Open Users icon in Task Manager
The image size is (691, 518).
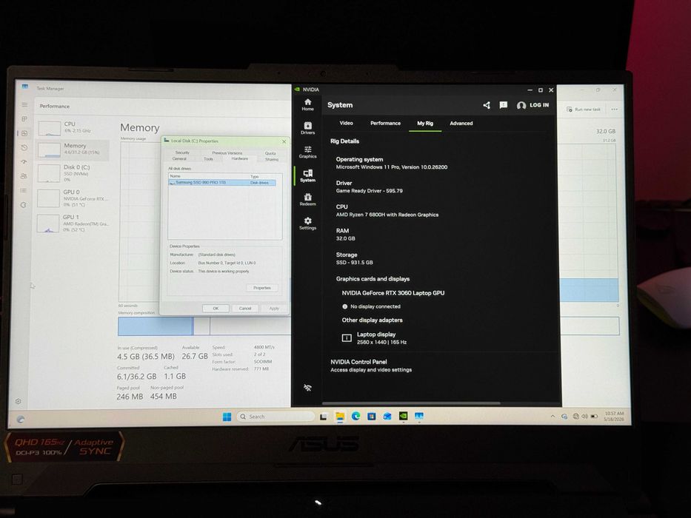[x=24, y=176]
